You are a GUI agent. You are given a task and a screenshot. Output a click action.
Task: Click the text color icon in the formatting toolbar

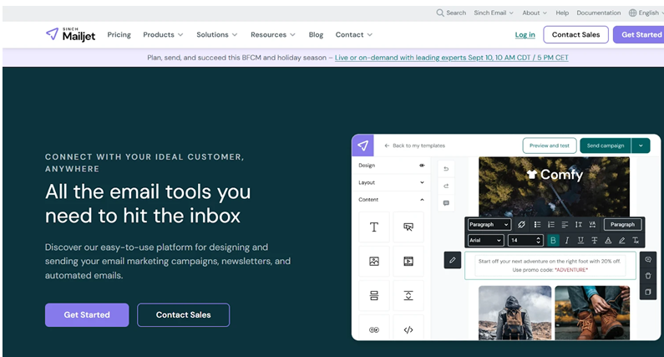click(608, 240)
